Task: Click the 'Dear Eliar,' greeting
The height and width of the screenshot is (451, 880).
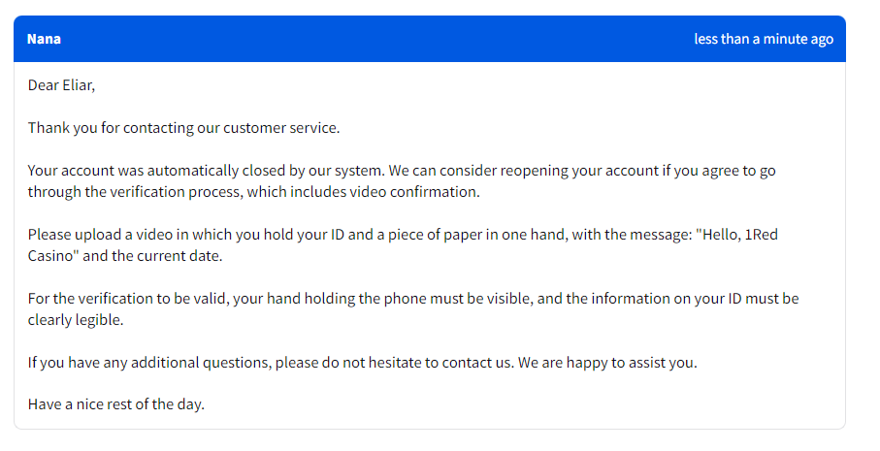Action: tap(61, 85)
